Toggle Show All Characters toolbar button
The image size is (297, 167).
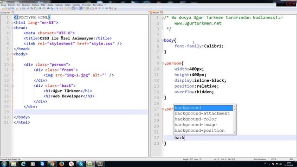click(x=77, y=8)
